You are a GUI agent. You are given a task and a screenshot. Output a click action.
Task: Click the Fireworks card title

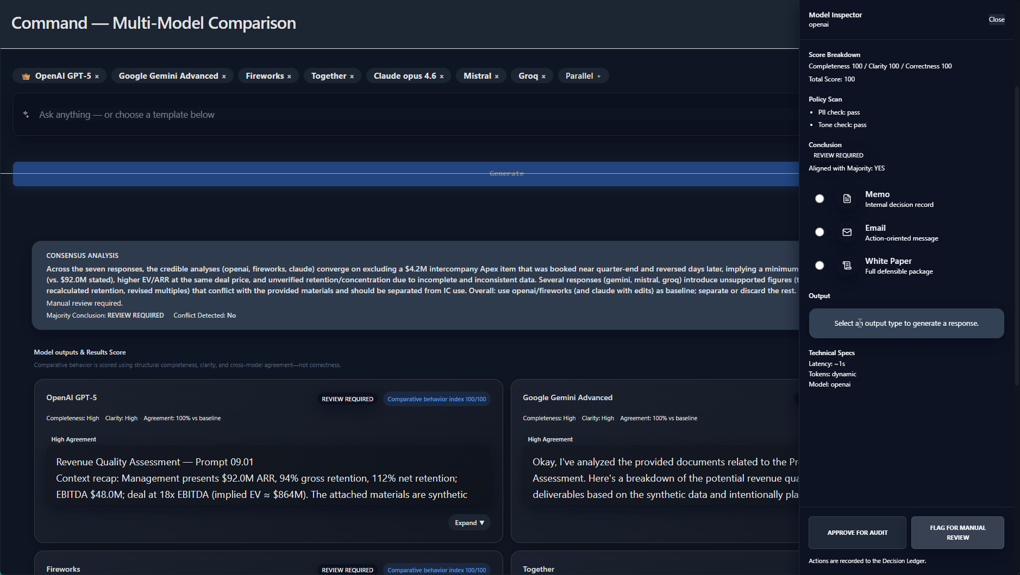point(63,570)
